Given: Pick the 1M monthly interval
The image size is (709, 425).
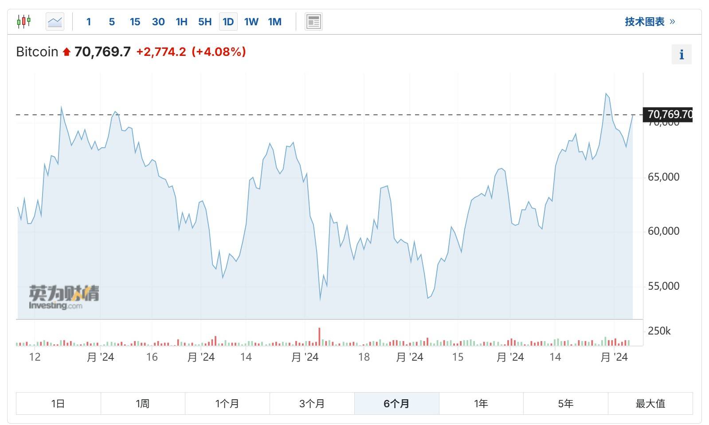Looking at the screenshot, I should coord(274,22).
